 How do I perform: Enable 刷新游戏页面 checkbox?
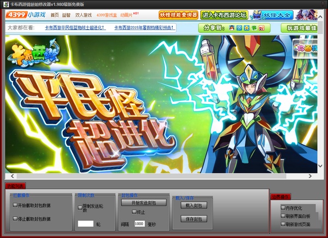[x=283, y=224]
